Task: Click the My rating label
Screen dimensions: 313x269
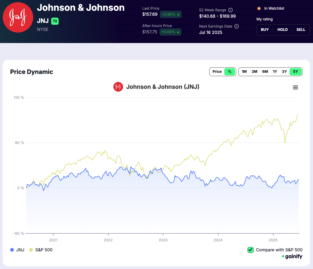Action: (x=265, y=19)
